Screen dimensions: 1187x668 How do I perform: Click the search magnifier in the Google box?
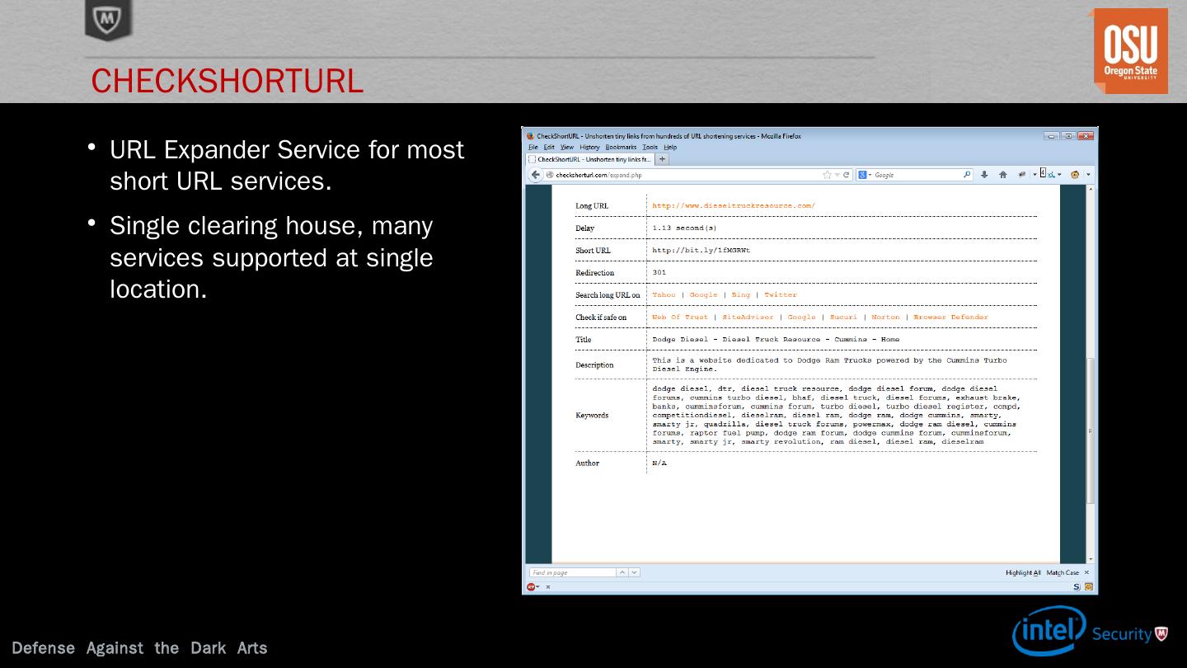click(x=967, y=175)
